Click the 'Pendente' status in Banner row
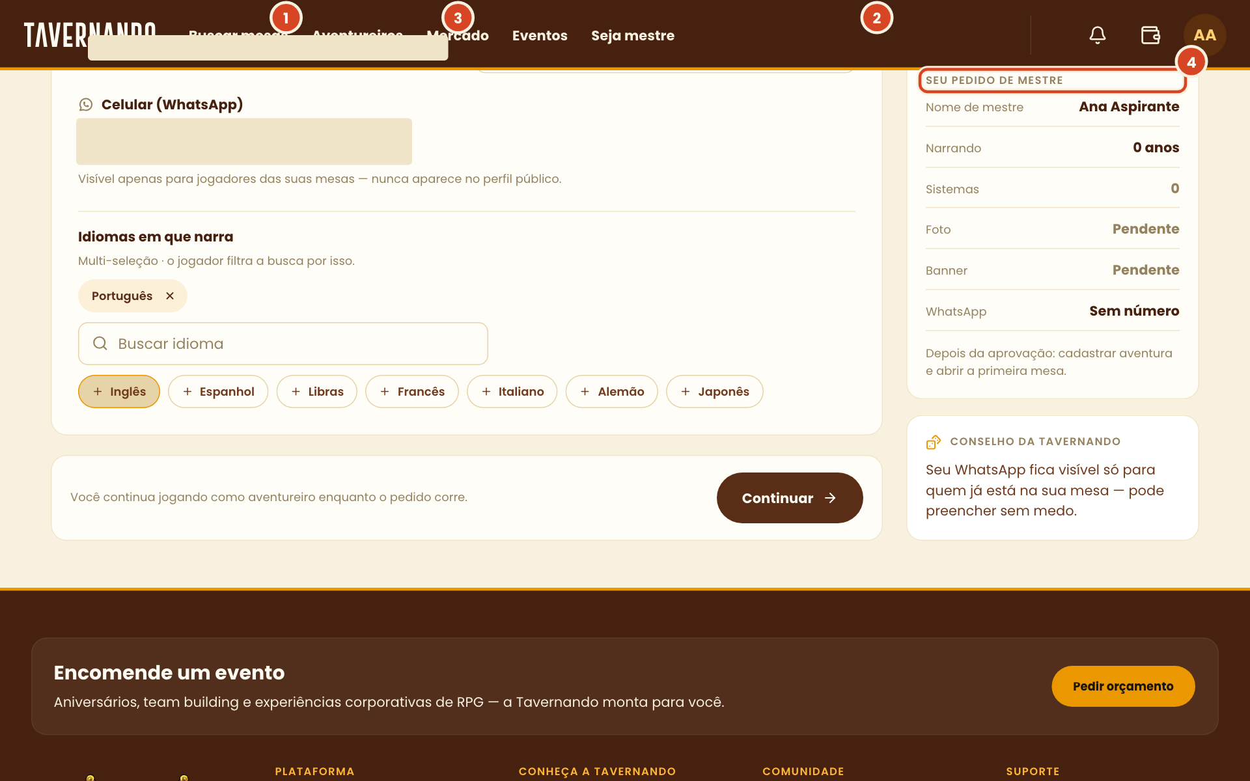Screen dimensions: 1250x781 click(x=1146, y=270)
